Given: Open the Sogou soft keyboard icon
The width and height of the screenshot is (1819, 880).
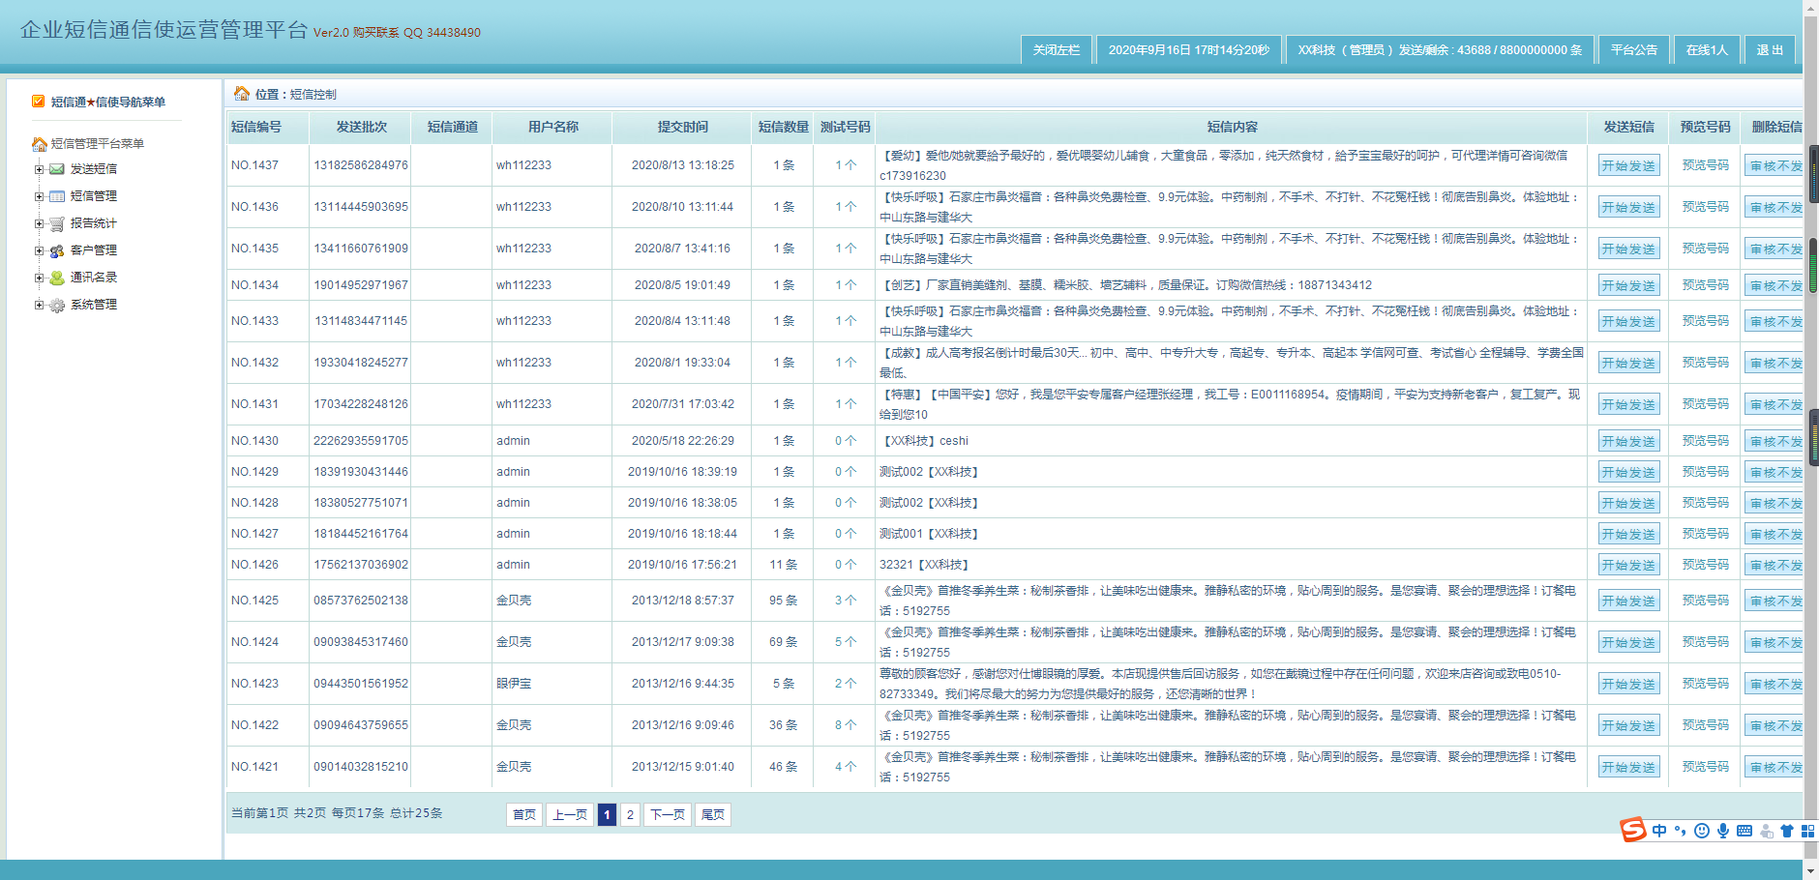Looking at the screenshot, I should 1744,831.
